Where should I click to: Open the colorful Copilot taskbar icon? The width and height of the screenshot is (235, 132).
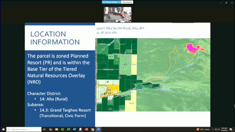tap(51, 129)
